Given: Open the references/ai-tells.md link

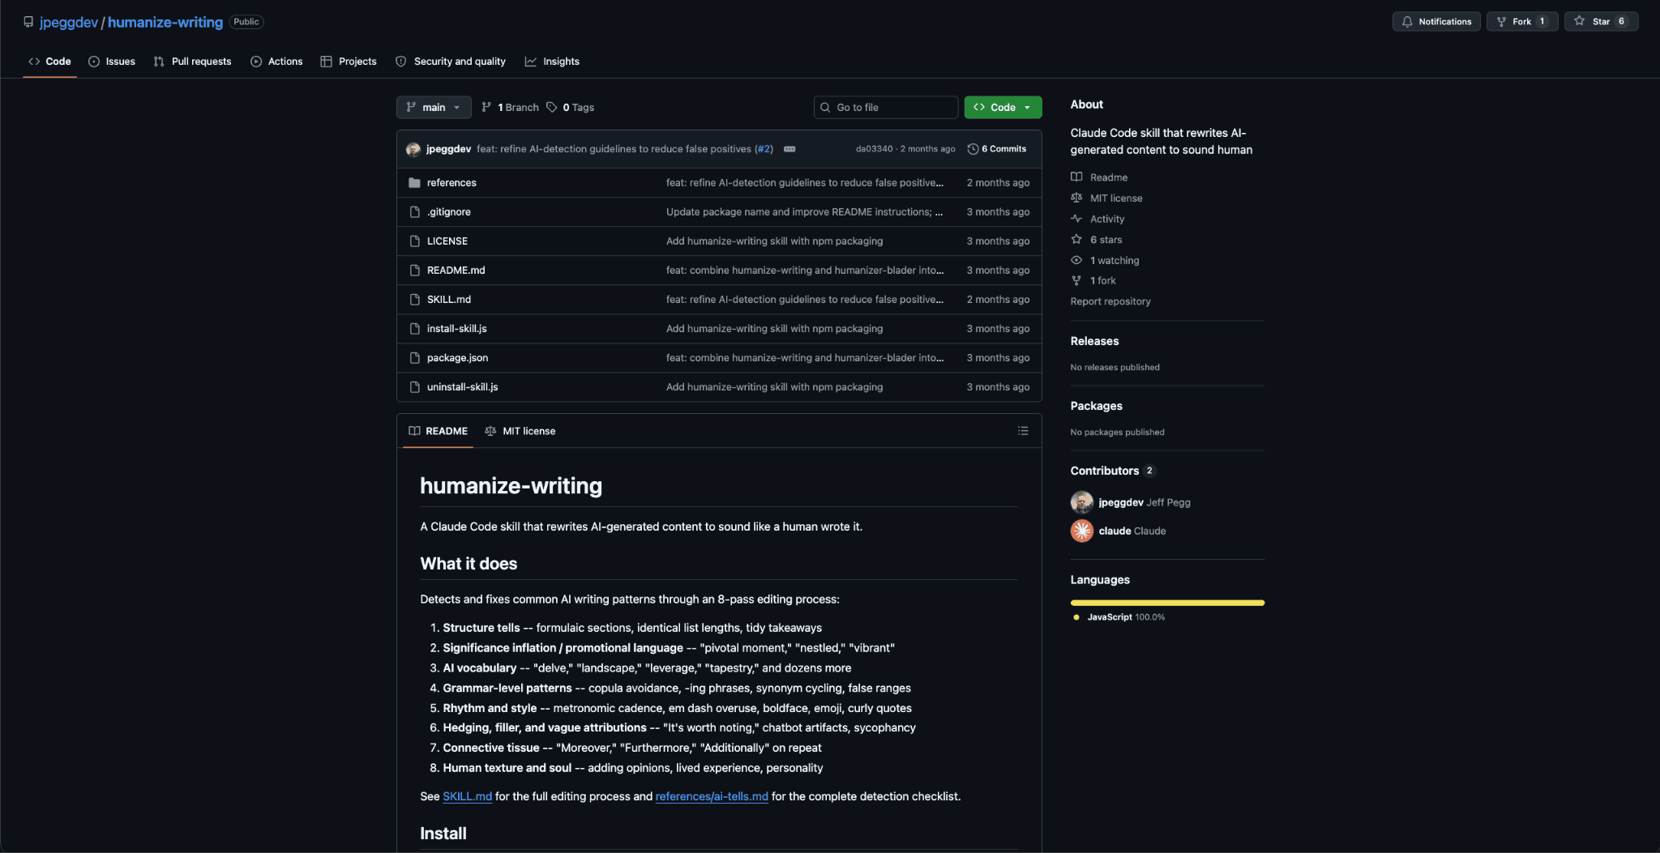Looking at the screenshot, I should click(x=712, y=797).
